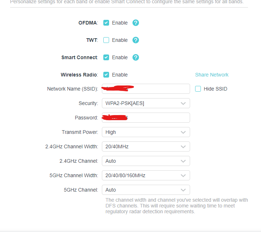This screenshot has height=232, width=261.
Task: Click the Share Network link
Action: (x=212, y=75)
